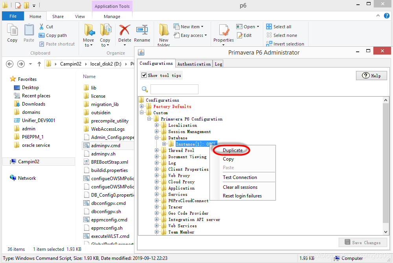Switch to the Authentication tab
Viewport: 393px width, 263px height.
(194, 64)
